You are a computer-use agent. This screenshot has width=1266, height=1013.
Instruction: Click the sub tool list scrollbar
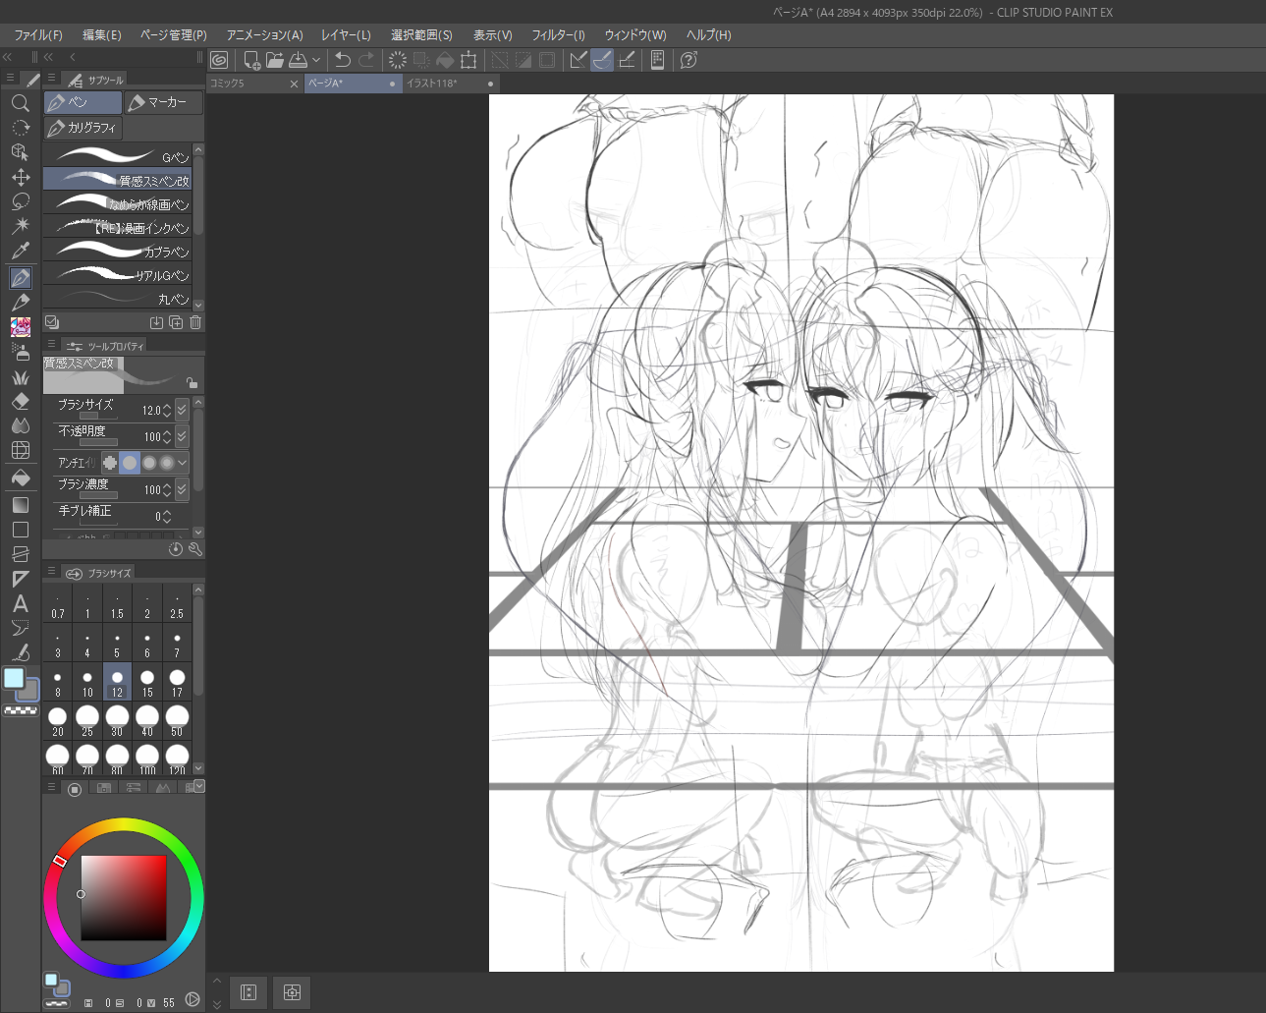click(x=198, y=197)
